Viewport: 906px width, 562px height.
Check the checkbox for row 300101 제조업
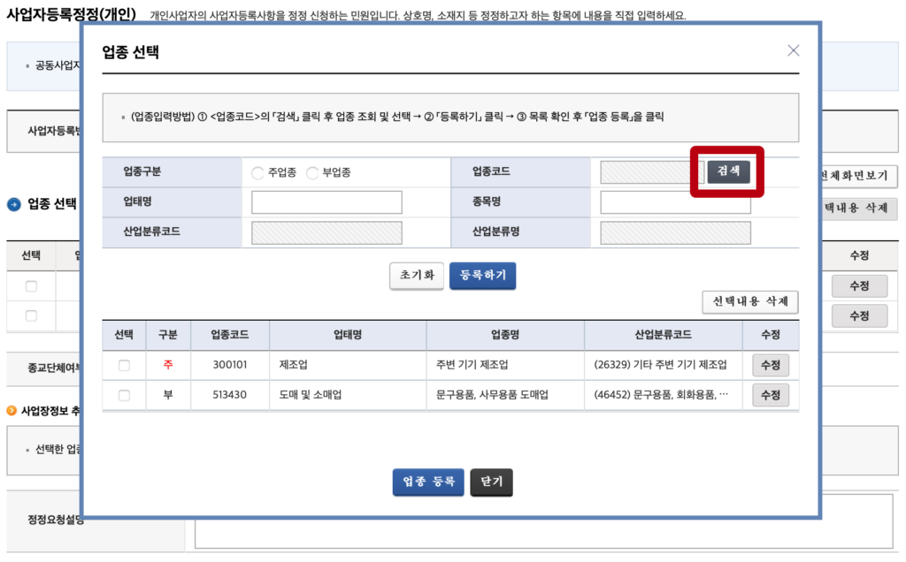[124, 365]
